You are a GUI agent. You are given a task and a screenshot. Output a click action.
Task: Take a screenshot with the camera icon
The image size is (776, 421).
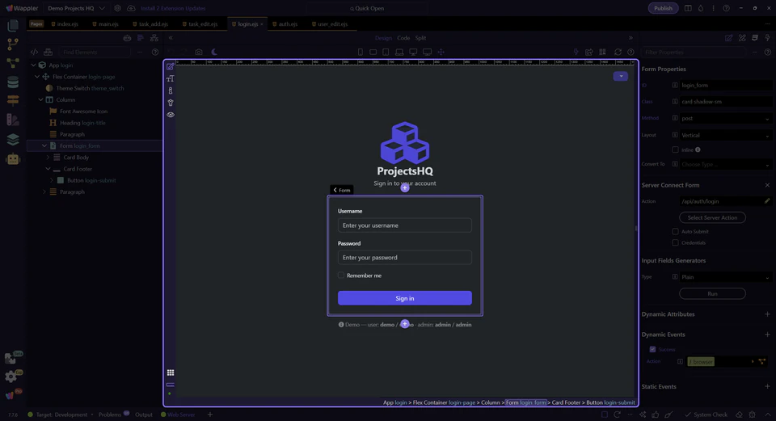tap(199, 52)
